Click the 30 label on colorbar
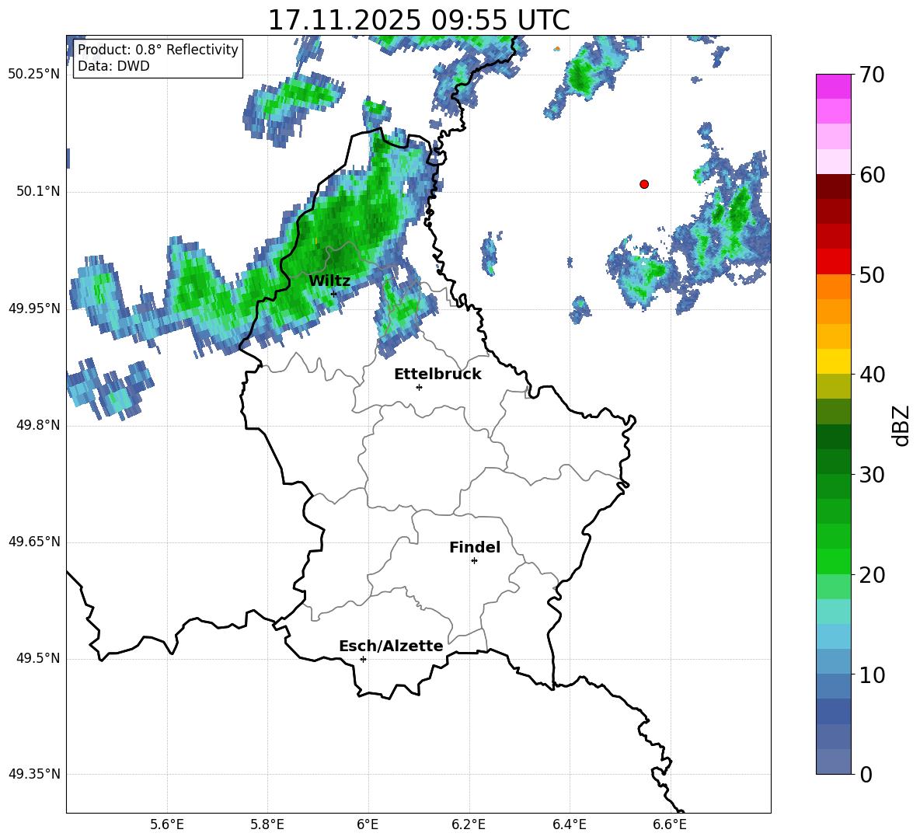Viewport: 920px width, 840px height. click(x=872, y=475)
